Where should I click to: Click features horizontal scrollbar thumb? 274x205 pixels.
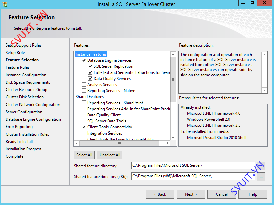119,143
